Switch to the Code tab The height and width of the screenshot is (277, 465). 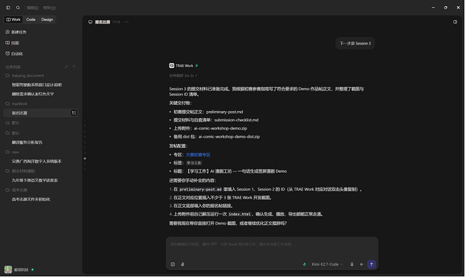pyautogui.click(x=31, y=19)
